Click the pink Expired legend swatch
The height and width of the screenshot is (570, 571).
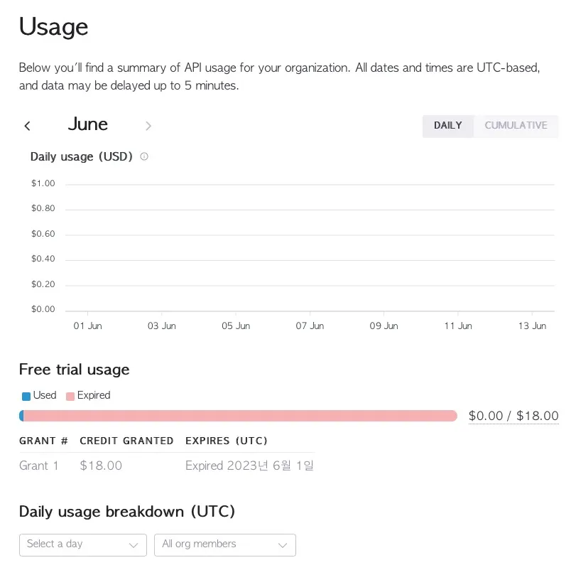pyautogui.click(x=70, y=396)
